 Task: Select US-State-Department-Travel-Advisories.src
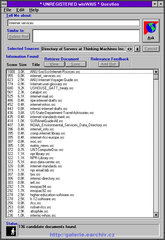tap(80, 113)
